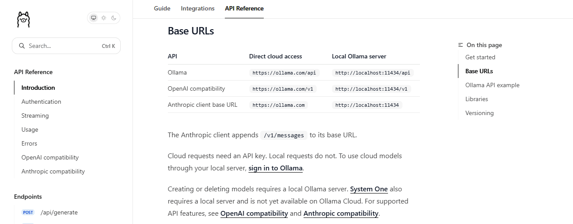The image size is (573, 224).
Task: Click the On this page list icon
Action: pyautogui.click(x=461, y=45)
